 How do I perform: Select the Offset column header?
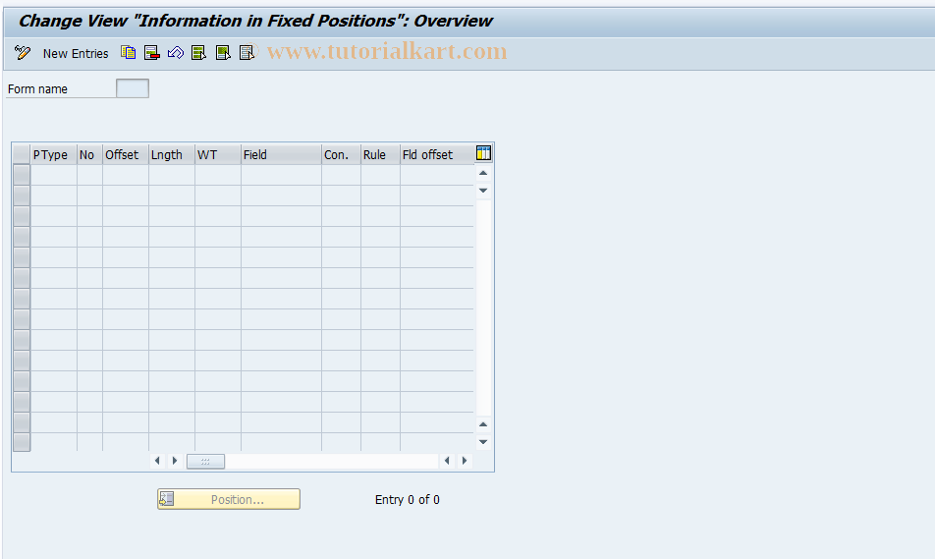point(126,154)
